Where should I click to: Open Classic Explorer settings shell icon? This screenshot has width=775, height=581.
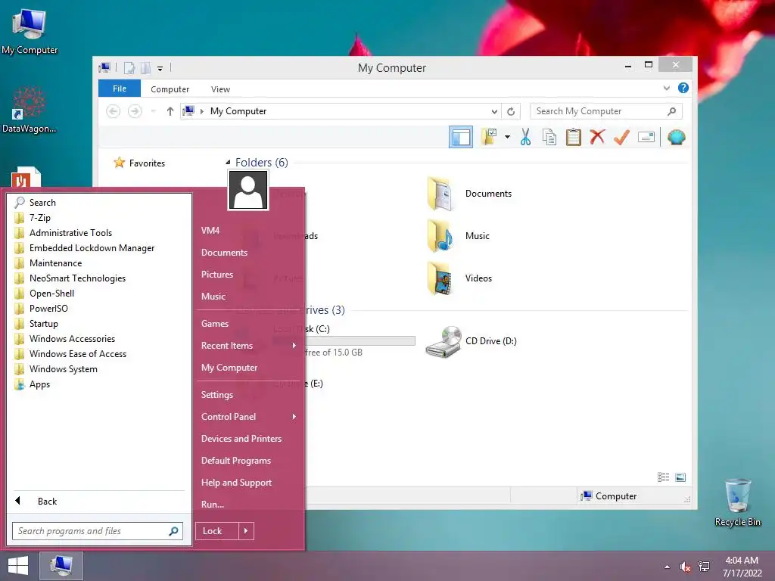tap(676, 137)
